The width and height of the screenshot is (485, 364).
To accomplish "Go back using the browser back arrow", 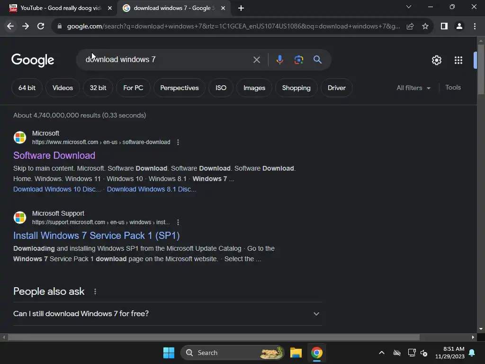I will click(x=10, y=27).
